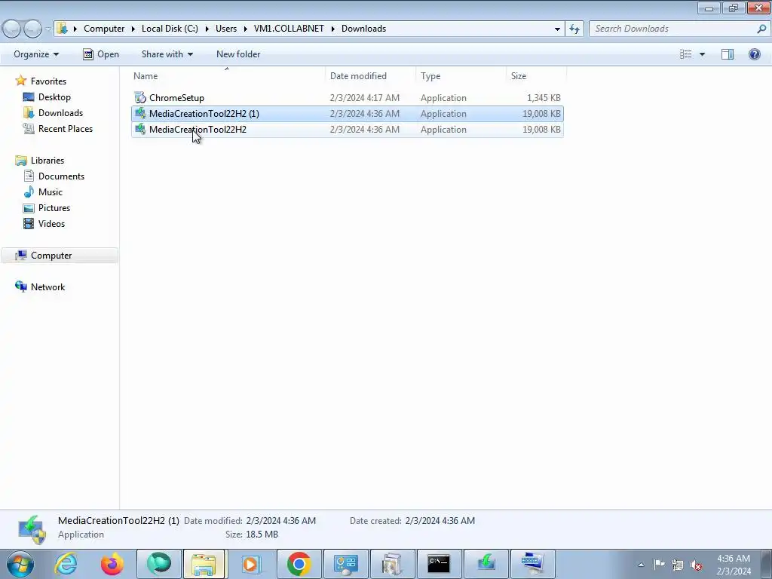This screenshot has width=772, height=579.
Task: Select Computer in navigation pane
Action: point(51,255)
